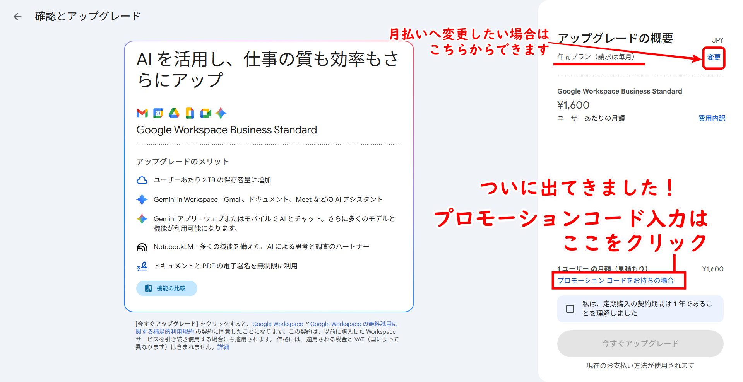Click the back arrow icon
Viewport: 743px width, 382px height.
point(17,17)
